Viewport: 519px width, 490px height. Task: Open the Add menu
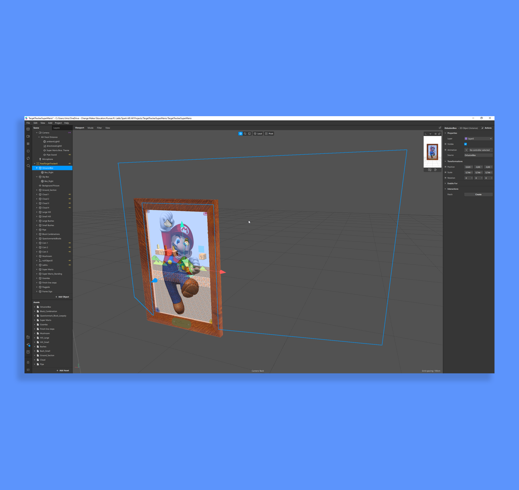pyautogui.click(x=50, y=123)
